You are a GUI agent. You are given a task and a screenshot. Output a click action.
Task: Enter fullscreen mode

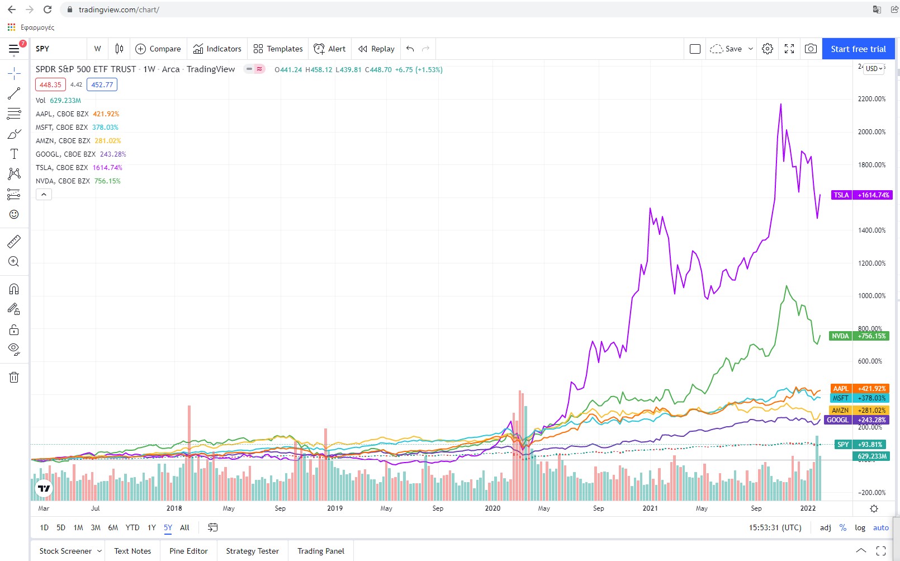click(789, 49)
